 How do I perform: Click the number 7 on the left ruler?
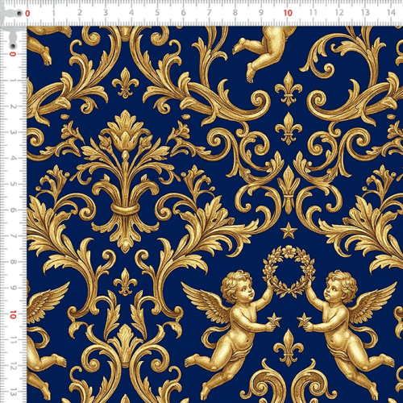pos(13,236)
